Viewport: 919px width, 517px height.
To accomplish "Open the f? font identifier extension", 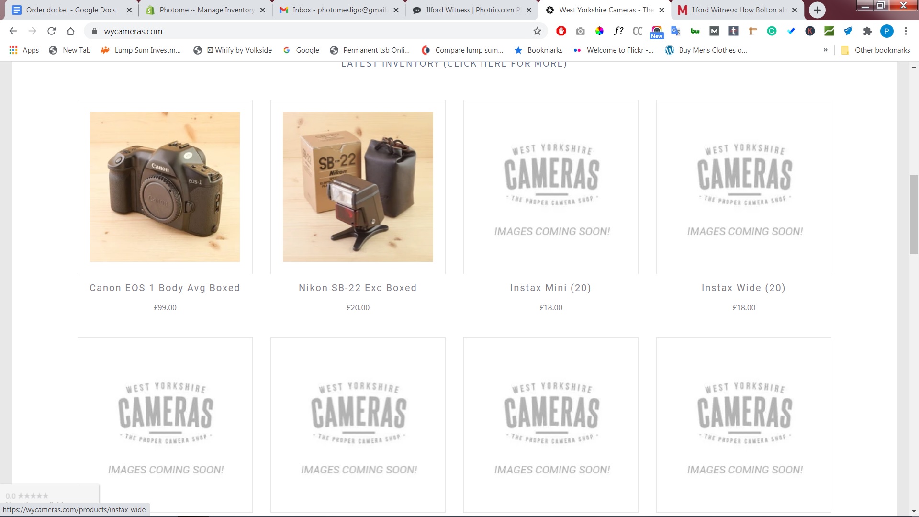I will coord(618,31).
